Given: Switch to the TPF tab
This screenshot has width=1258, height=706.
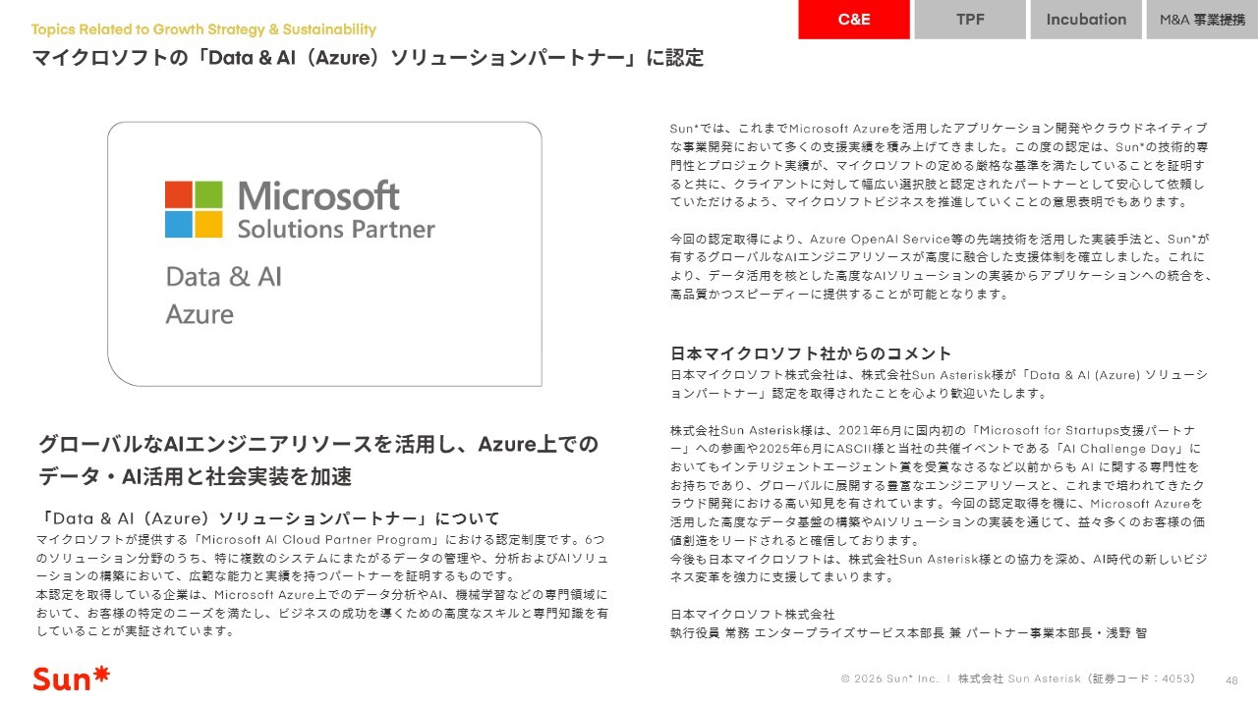Looking at the screenshot, I should pyautogui.click(x=969, y=20).
